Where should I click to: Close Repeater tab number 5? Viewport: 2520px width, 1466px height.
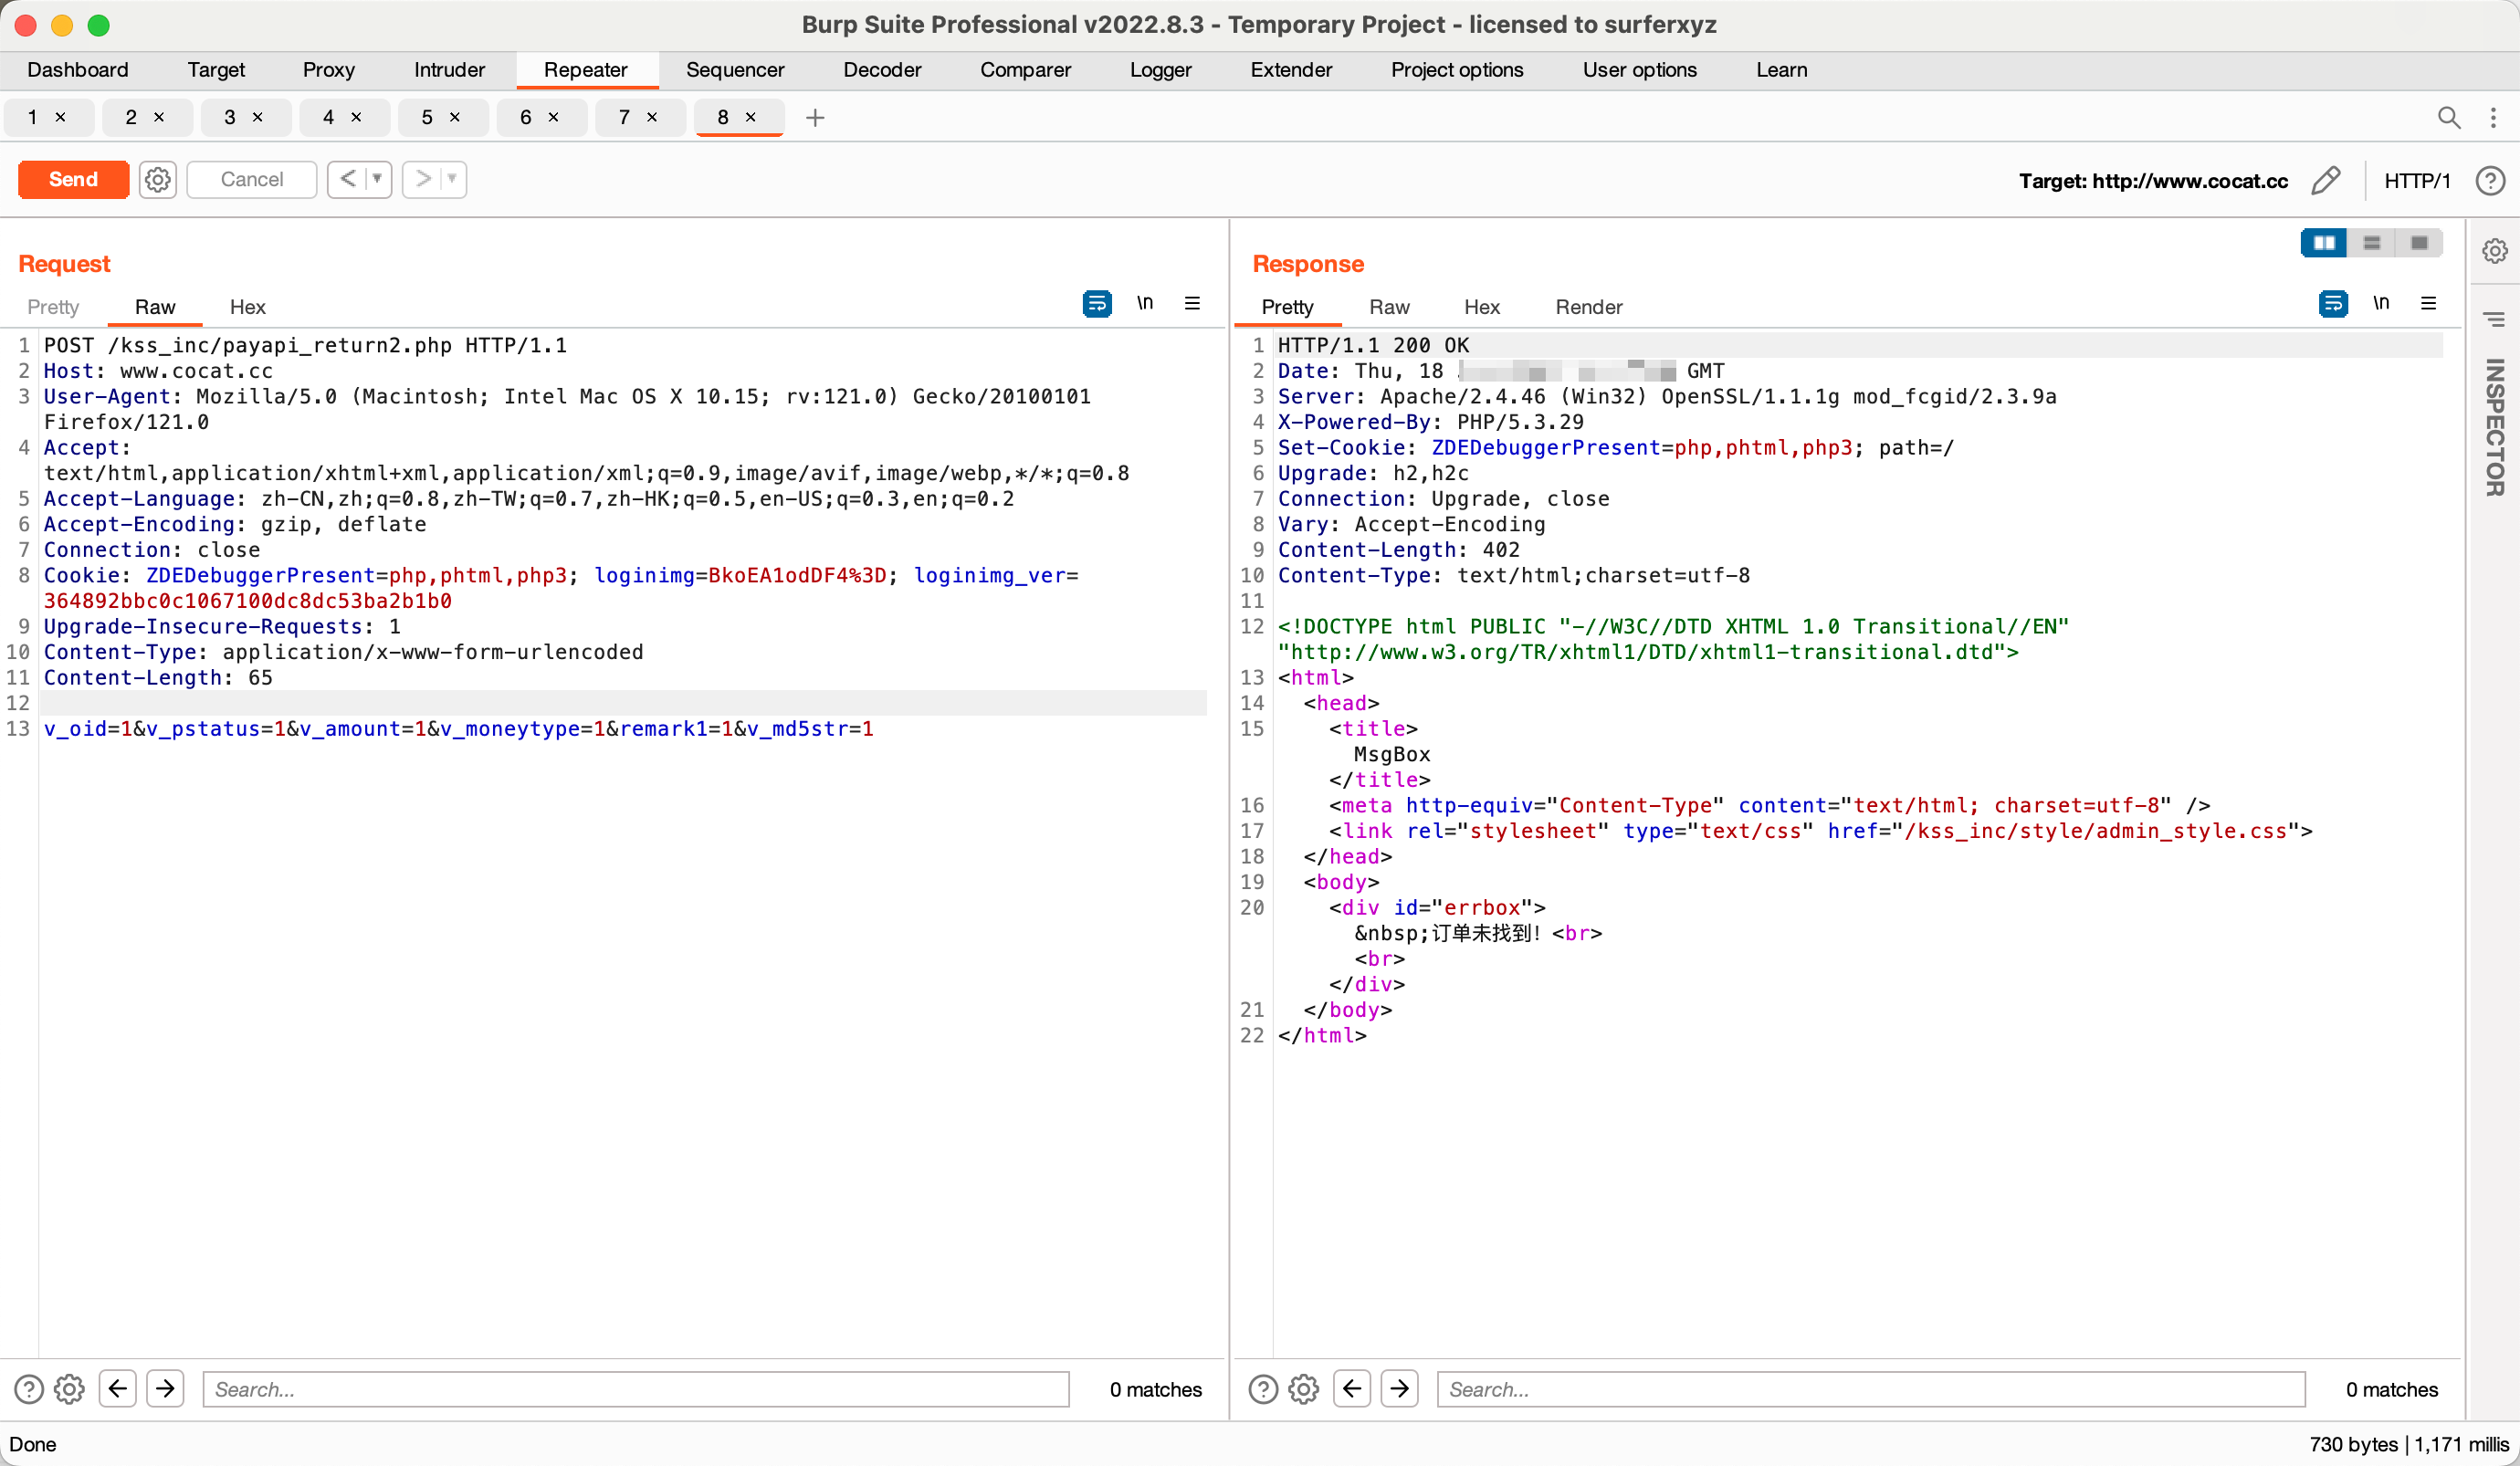click(455, 118)
